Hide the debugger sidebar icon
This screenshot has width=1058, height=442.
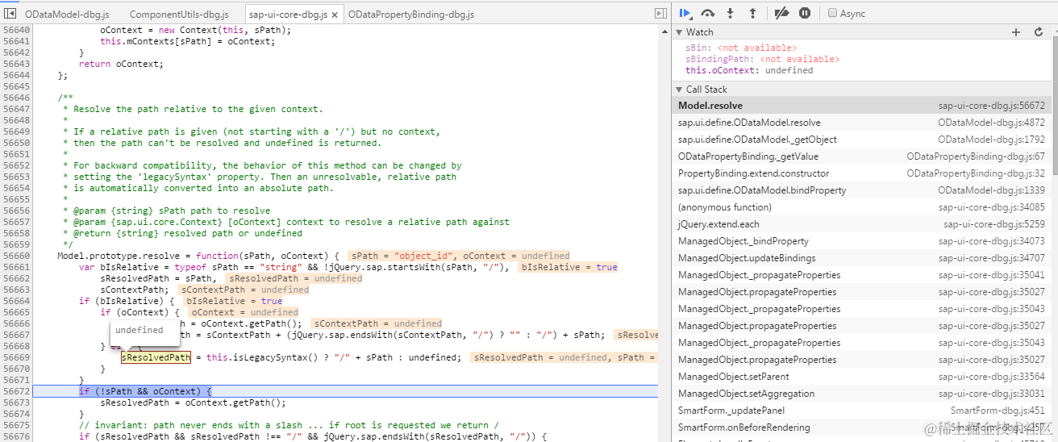(661, 14)
